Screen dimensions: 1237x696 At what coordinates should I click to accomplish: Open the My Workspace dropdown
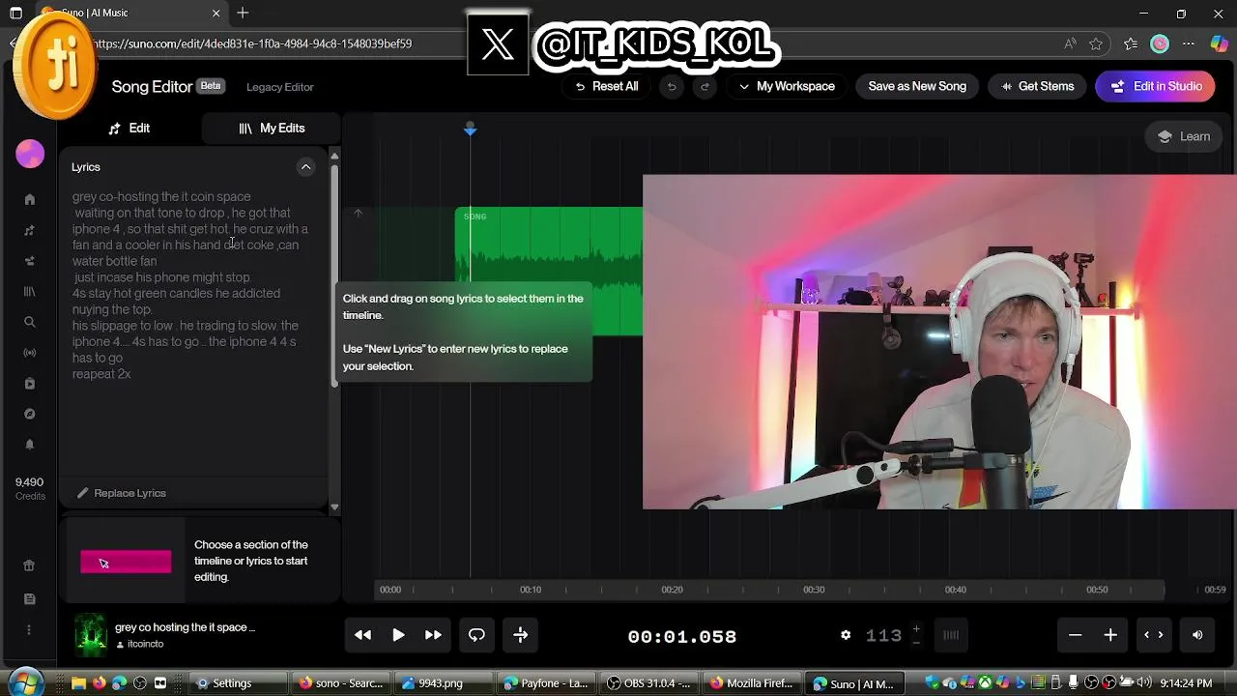[x=787, y=86]
